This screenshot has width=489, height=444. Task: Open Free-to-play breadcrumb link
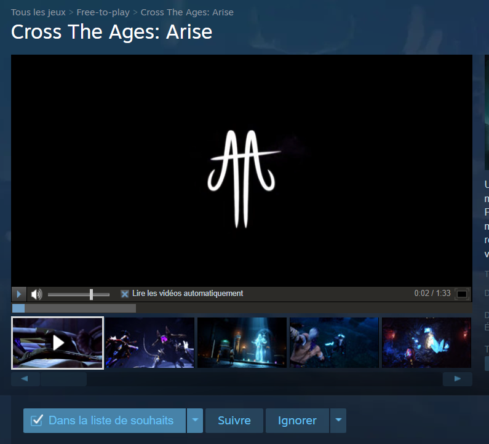[x=103, y=12]
